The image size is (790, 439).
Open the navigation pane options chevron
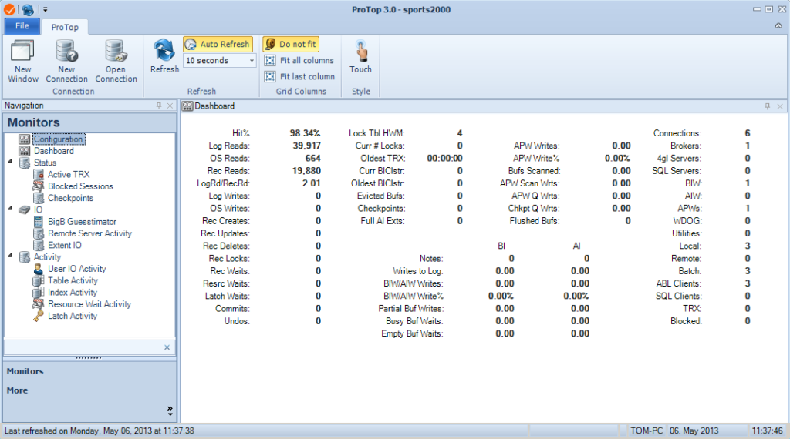tap(170, 411)
